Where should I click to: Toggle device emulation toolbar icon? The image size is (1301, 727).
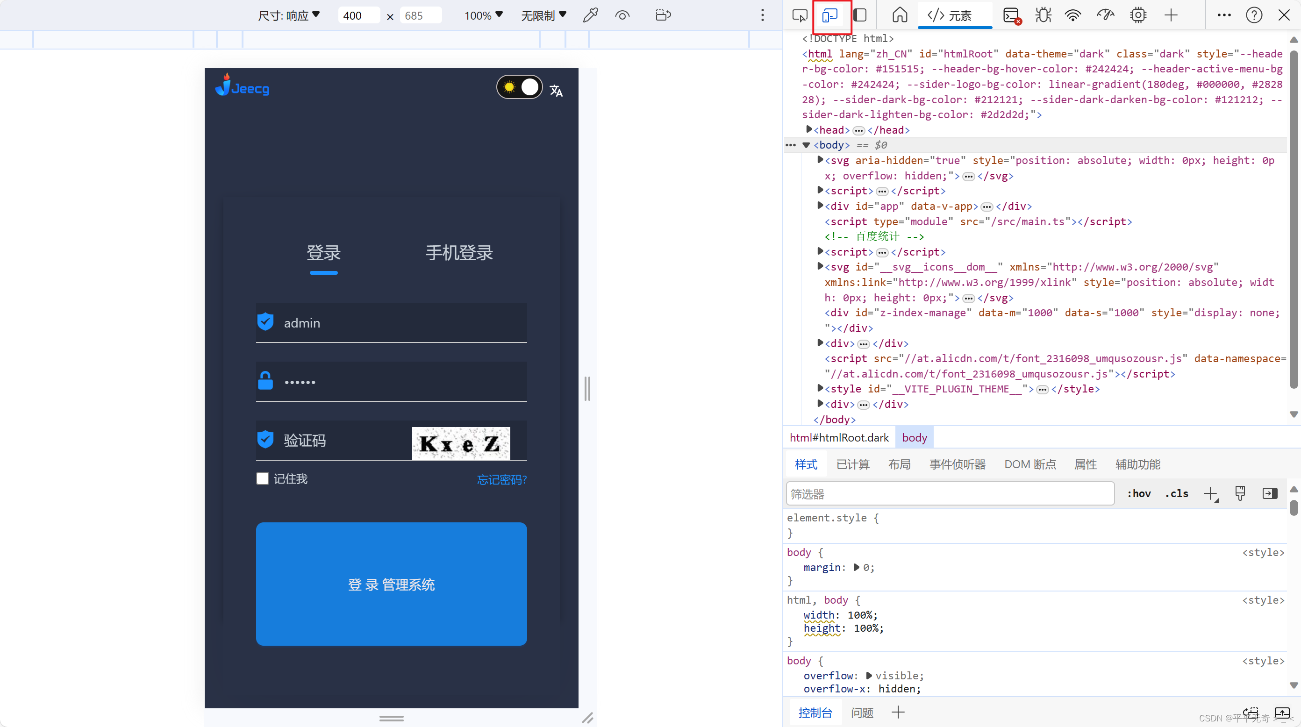830,15
